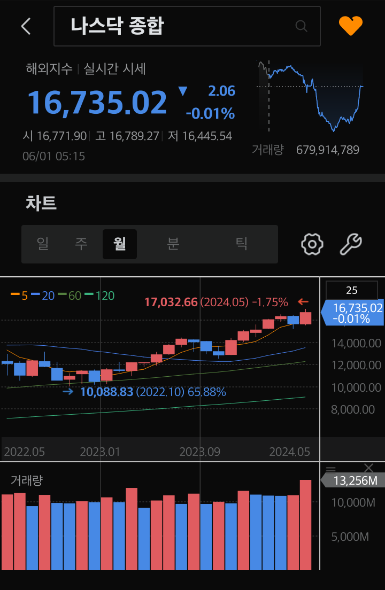The height and width of the screenshot is (590, 385).
Task: Click the 60 moving average legend
Action: (70, 296)
